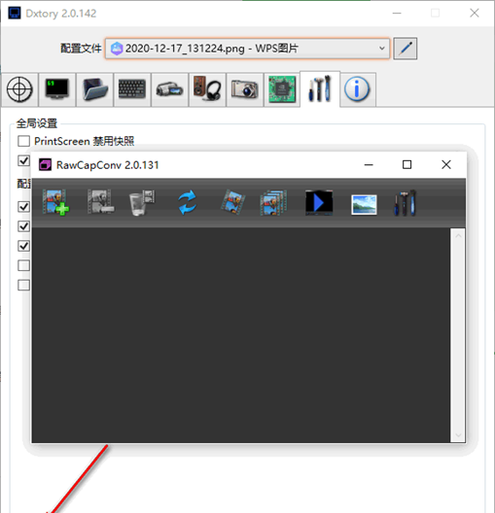This screenshot has height=513, width=495.
Task: Maximize the RawCapConv window
Action: [407, 165]
